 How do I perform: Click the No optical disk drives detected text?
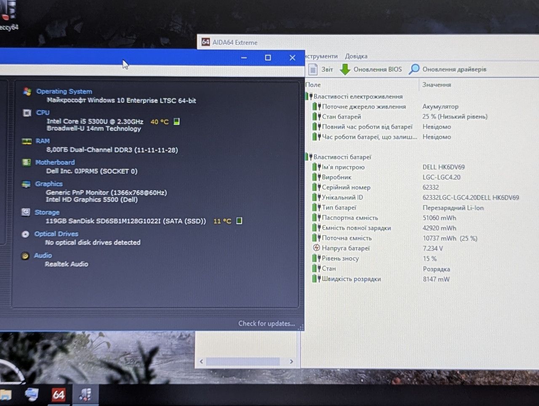(93, 242)
